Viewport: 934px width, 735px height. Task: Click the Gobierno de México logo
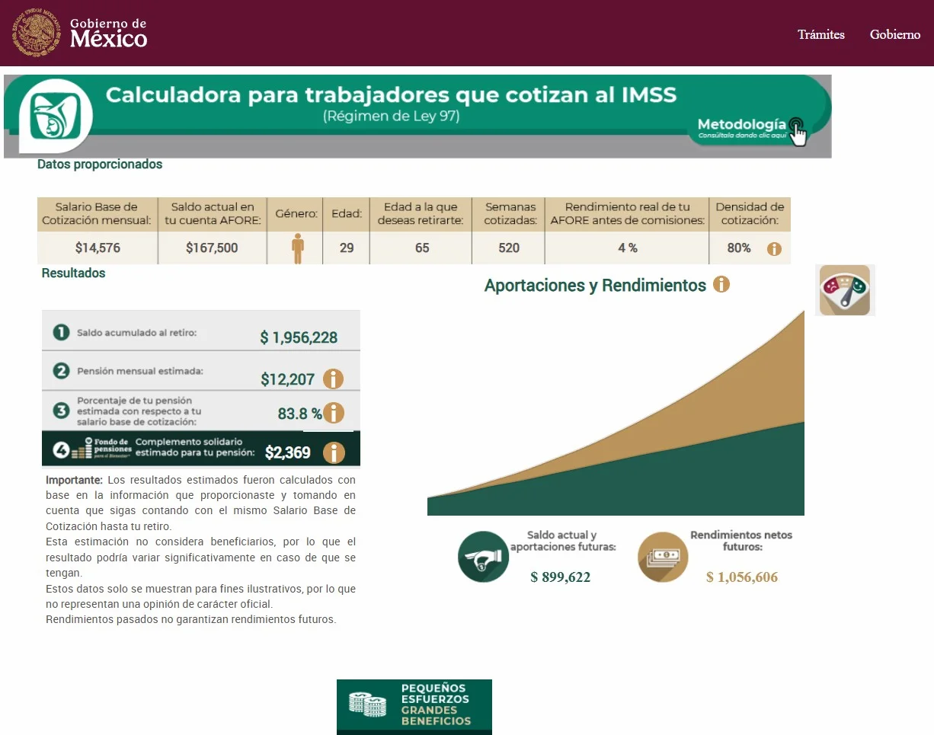point(80,34)
